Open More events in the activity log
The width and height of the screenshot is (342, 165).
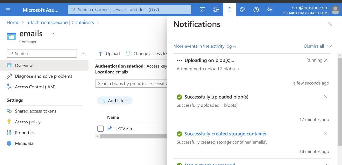[x=204, y=46]
